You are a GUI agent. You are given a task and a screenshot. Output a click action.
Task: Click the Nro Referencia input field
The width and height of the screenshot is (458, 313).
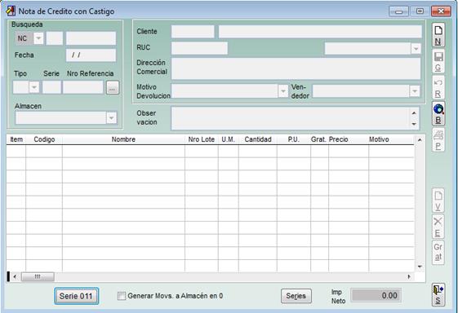click(83, 87)
